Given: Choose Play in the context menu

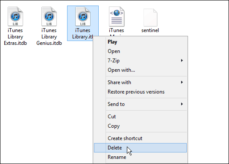Looking at the screenshot, I should point(140,42).
